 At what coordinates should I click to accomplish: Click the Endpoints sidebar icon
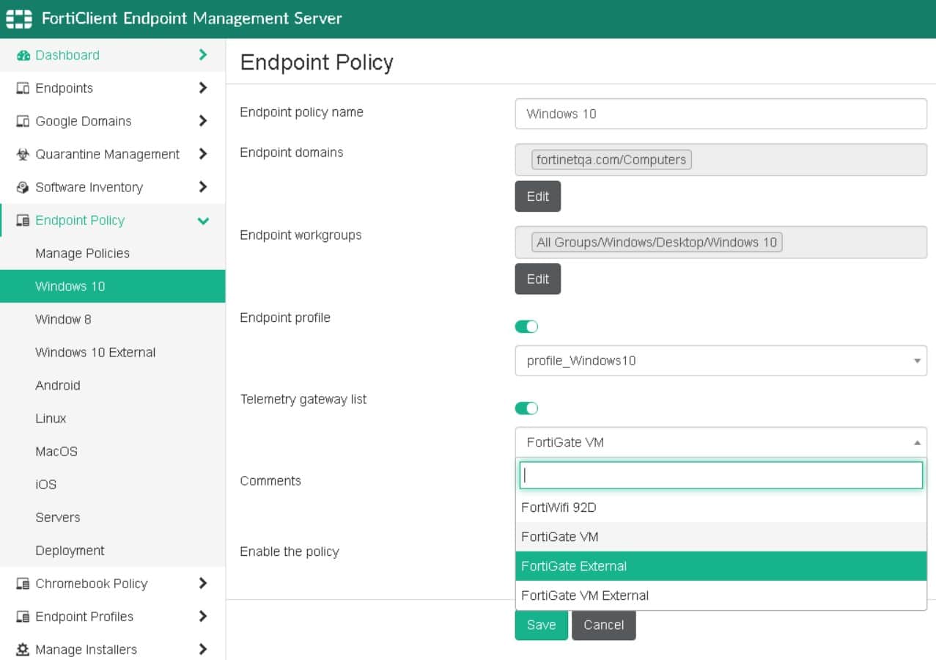tap(22, 88)
